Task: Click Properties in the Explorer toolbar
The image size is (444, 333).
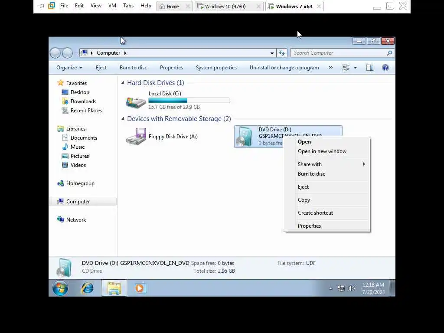Action: 171,68
